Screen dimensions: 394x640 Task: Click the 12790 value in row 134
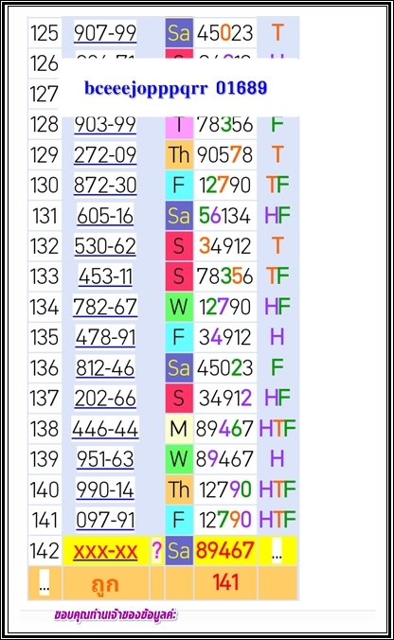pos(225,307)
